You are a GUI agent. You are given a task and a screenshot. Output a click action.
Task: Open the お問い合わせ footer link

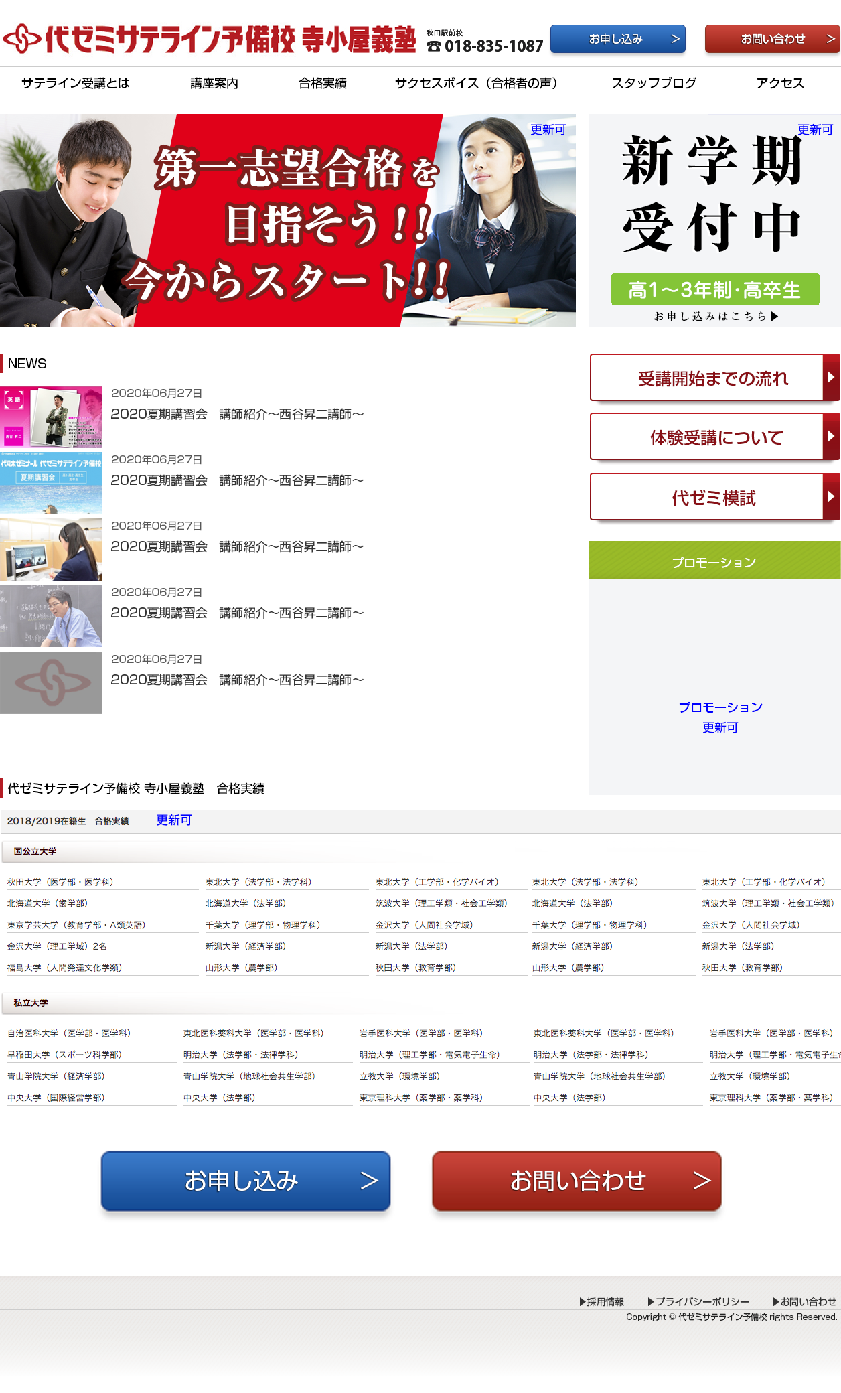805,1301
